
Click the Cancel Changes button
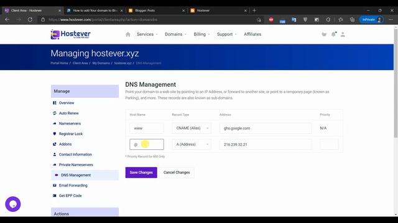point(177,172)
